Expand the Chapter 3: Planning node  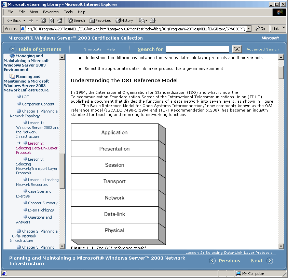pyautogui.click(x=19, y=247)
